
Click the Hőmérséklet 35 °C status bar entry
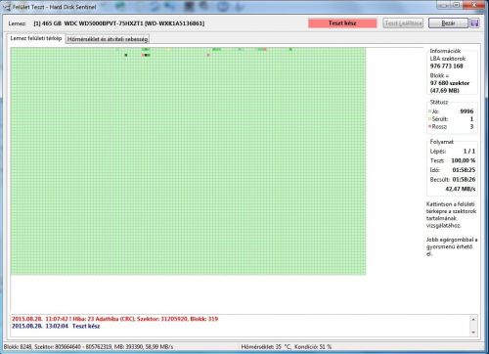pyautogui.click(x=266, y=347)
